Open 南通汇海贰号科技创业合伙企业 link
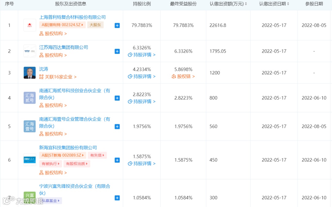The height and width of the screenshot is (207, 332). tap(74, 94)
